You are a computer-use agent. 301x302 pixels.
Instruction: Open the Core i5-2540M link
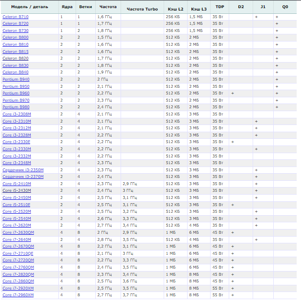tap(17, 219)
